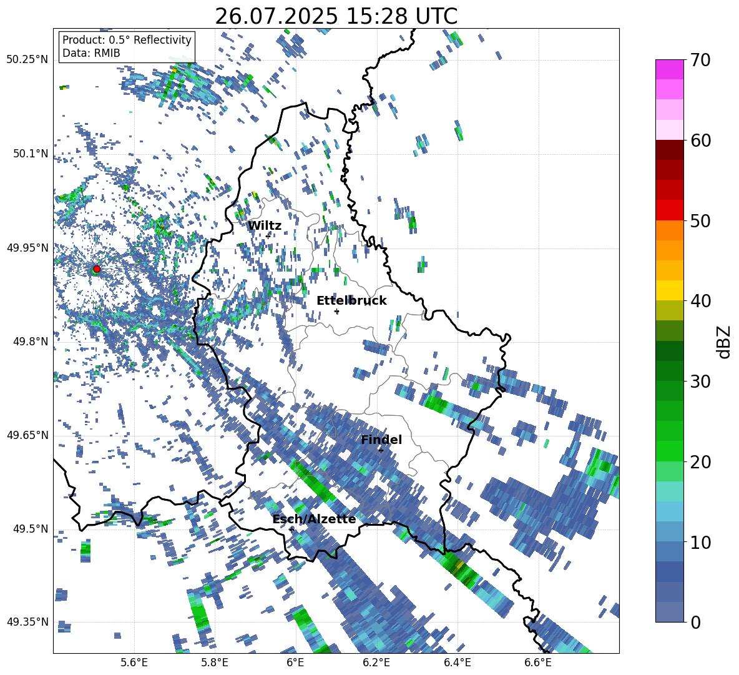This screenshot has height=675, width=739.
Task: Click the 6.4°E longitude label
Action: click(x=457, y=663)
